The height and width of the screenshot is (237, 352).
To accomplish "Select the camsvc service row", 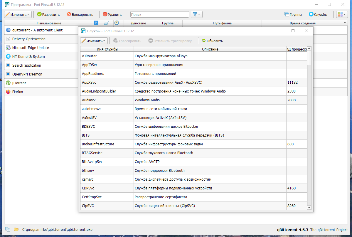I will point(193,179).
